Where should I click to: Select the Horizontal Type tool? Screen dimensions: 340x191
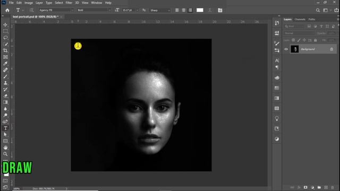point(5,128)
